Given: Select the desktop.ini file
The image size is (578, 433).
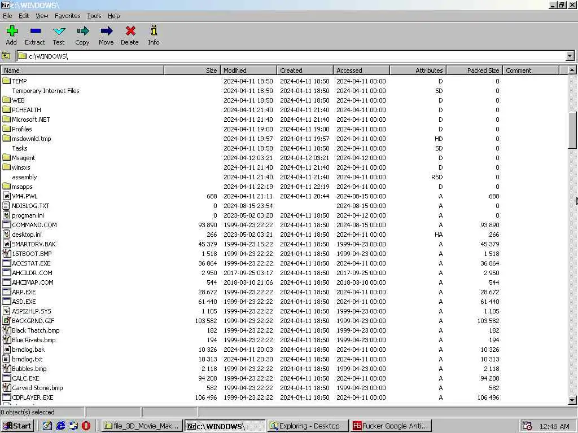Looking at the screenshot, I should point(27,234).
